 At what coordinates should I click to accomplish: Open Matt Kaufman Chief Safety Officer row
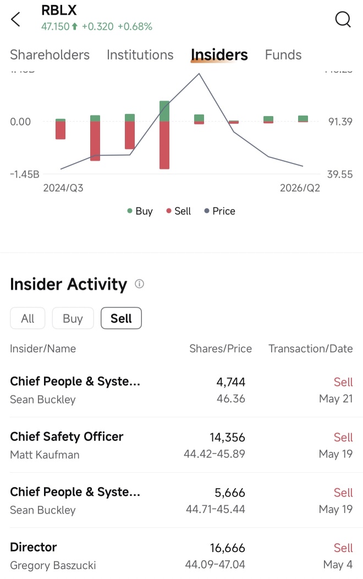[x=182, y=445]
